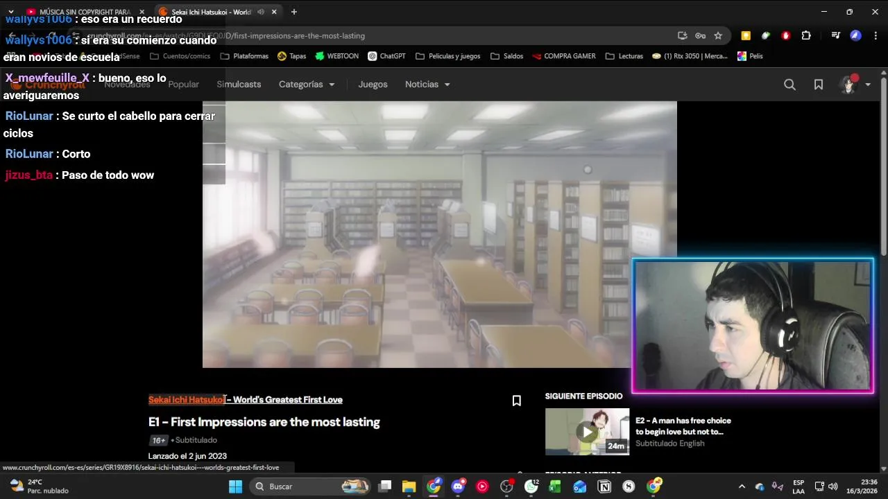Viewport: 888px width, 499px height.
Task: Add this episode to watchlist with bookmark icon
Action: click(516, 401)
